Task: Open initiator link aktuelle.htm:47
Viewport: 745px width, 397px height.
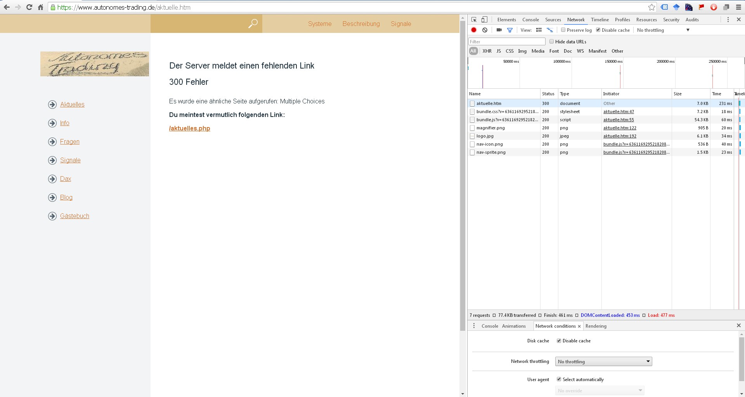Action: (x=619, y=112)
